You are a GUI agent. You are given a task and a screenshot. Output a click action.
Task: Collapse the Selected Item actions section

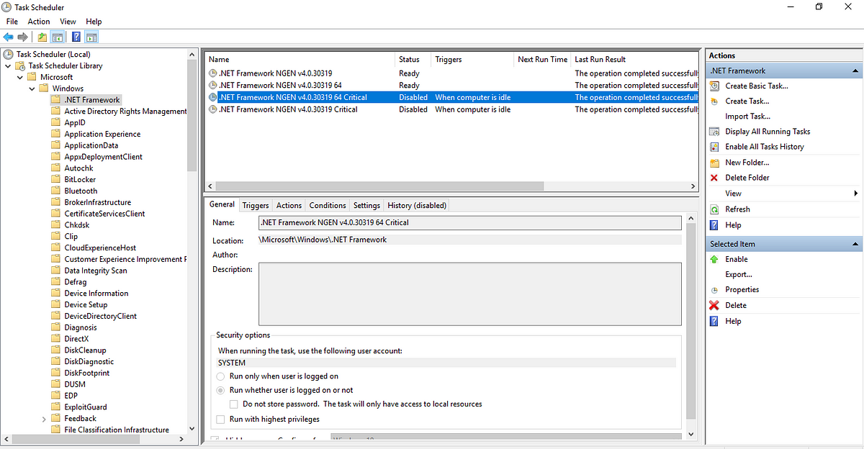[x=855, y=244]
